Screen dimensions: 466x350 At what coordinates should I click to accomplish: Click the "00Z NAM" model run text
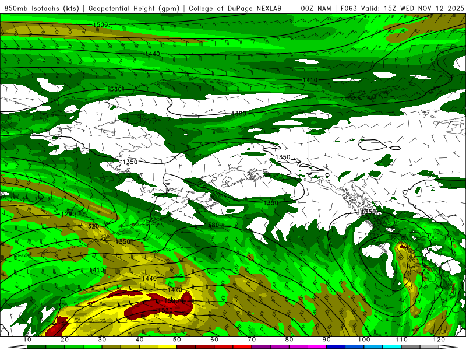tap(316, 8)
